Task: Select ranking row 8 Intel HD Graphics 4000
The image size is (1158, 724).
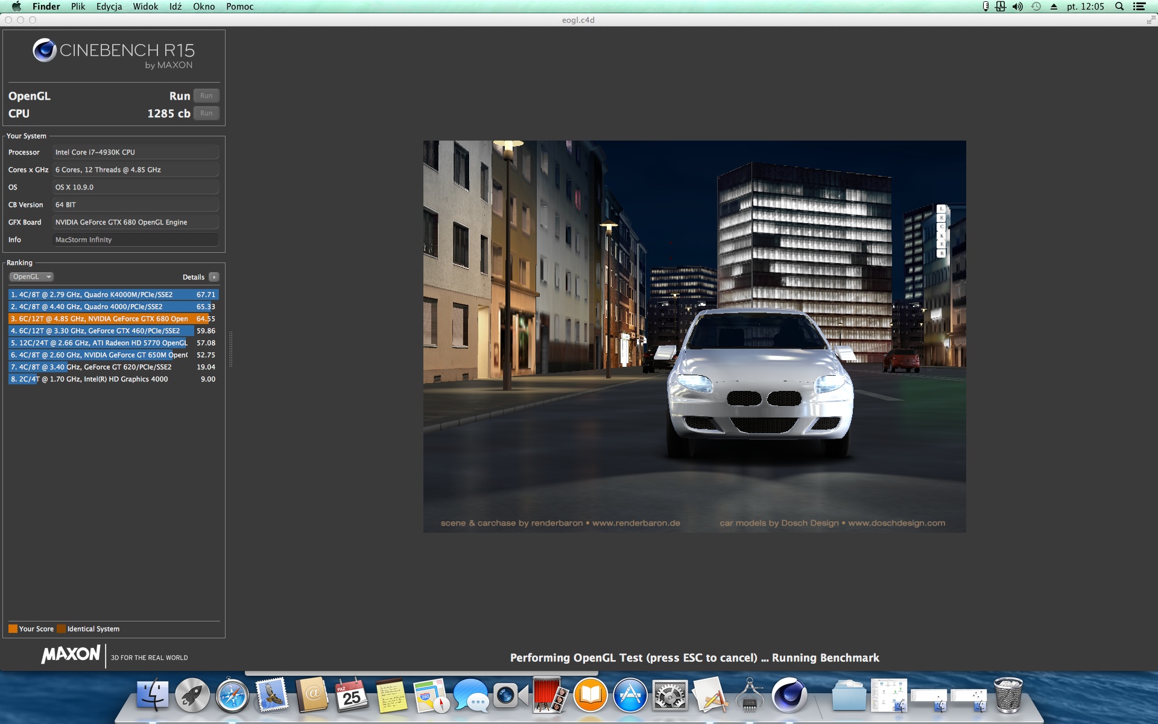Action: (113, 379)
